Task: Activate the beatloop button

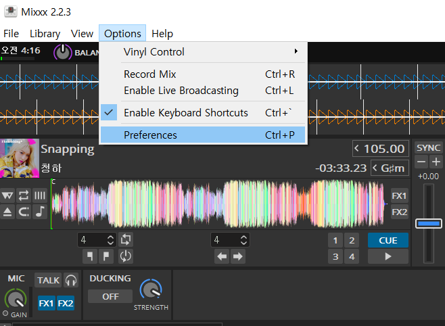Action: click(x=125, y=240)
